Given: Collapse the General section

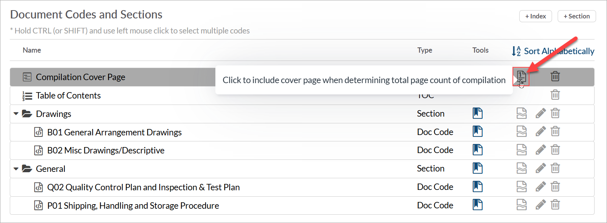Looking at the screenshot, I should (16, 169).
